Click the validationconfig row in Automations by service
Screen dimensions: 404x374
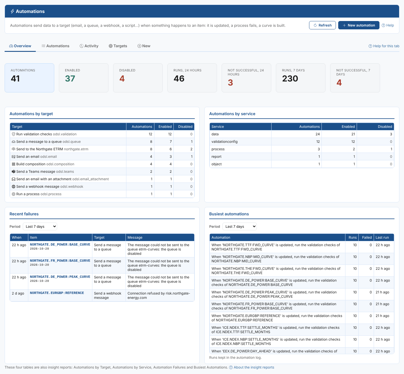302,142
